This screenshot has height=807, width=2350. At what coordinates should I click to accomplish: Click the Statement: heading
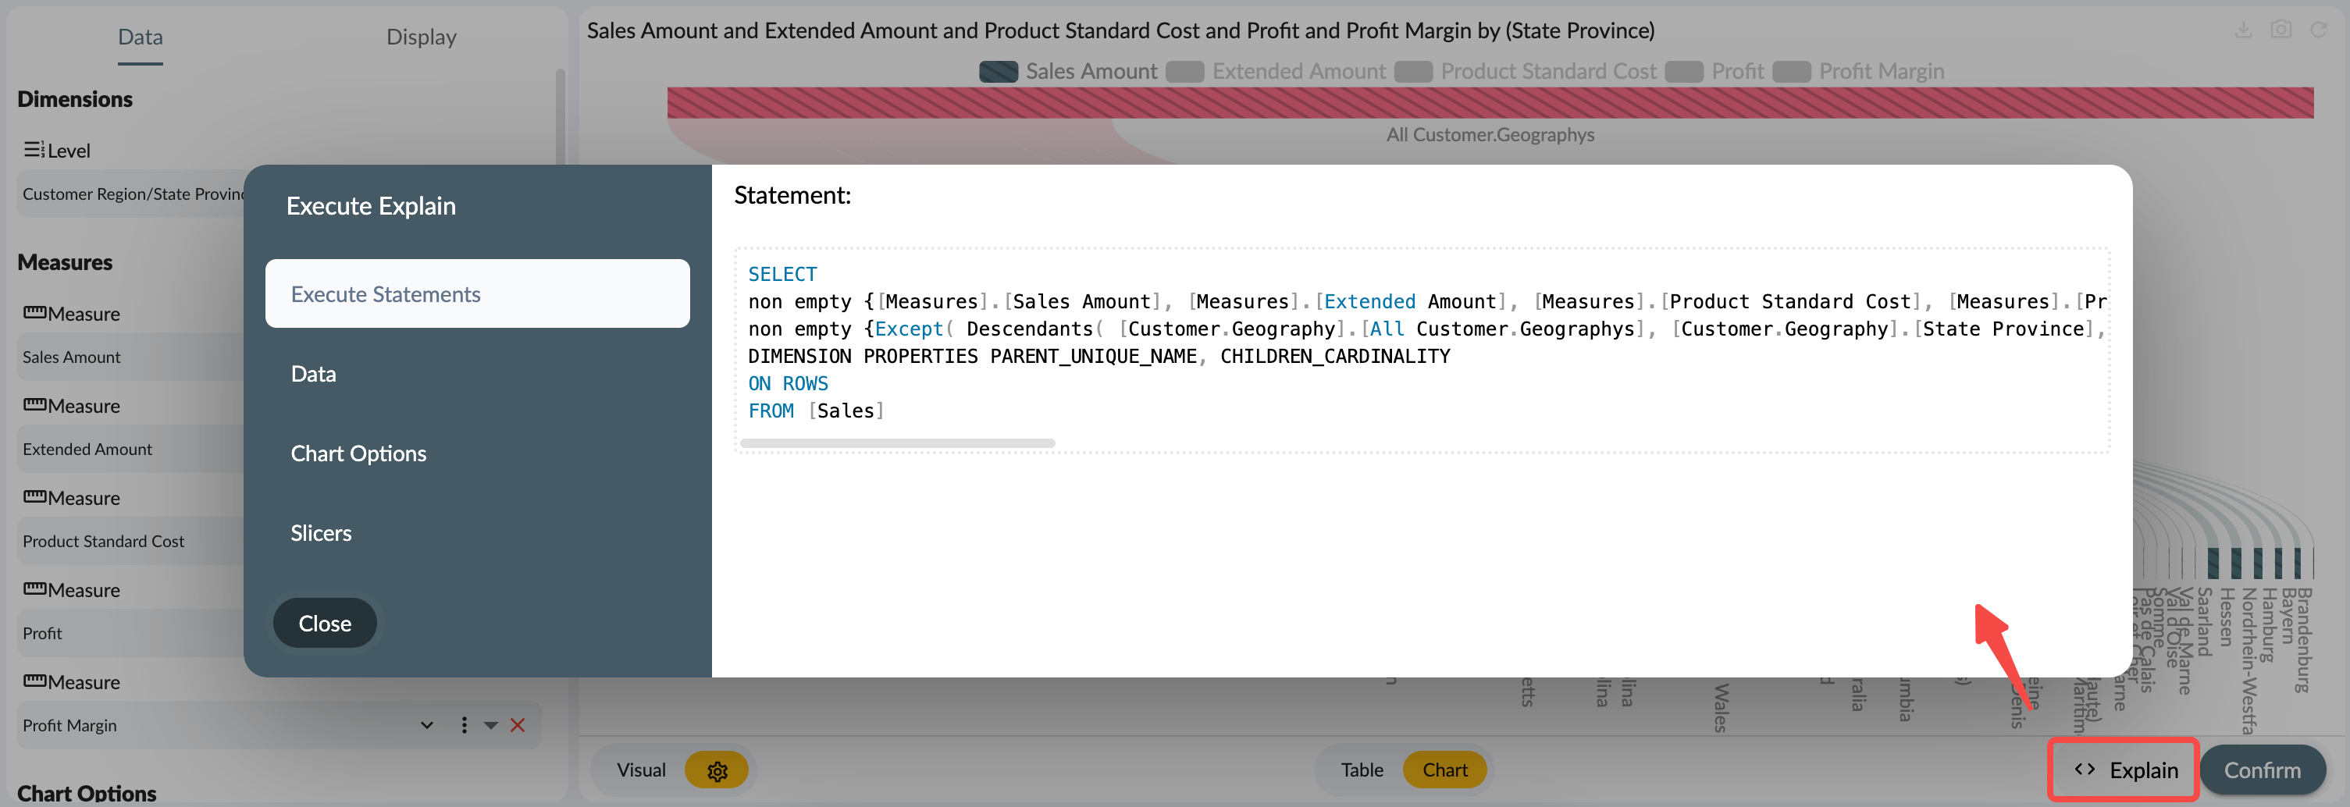(792, 195)
